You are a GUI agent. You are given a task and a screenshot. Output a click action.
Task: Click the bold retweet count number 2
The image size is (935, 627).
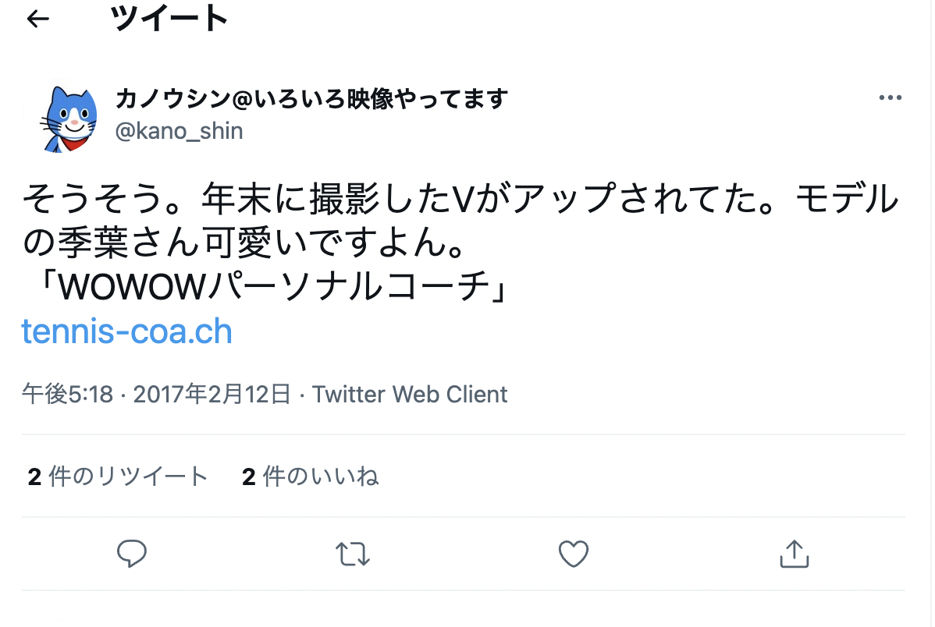34,476
